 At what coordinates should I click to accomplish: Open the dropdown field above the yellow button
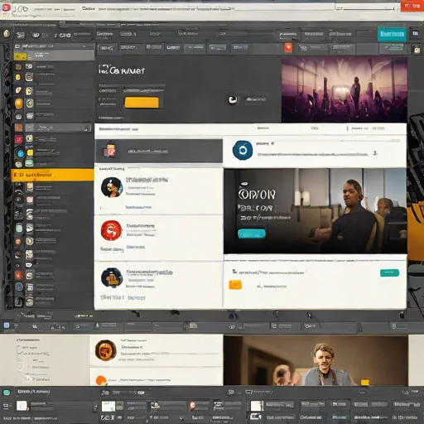(x=143, y=90)
